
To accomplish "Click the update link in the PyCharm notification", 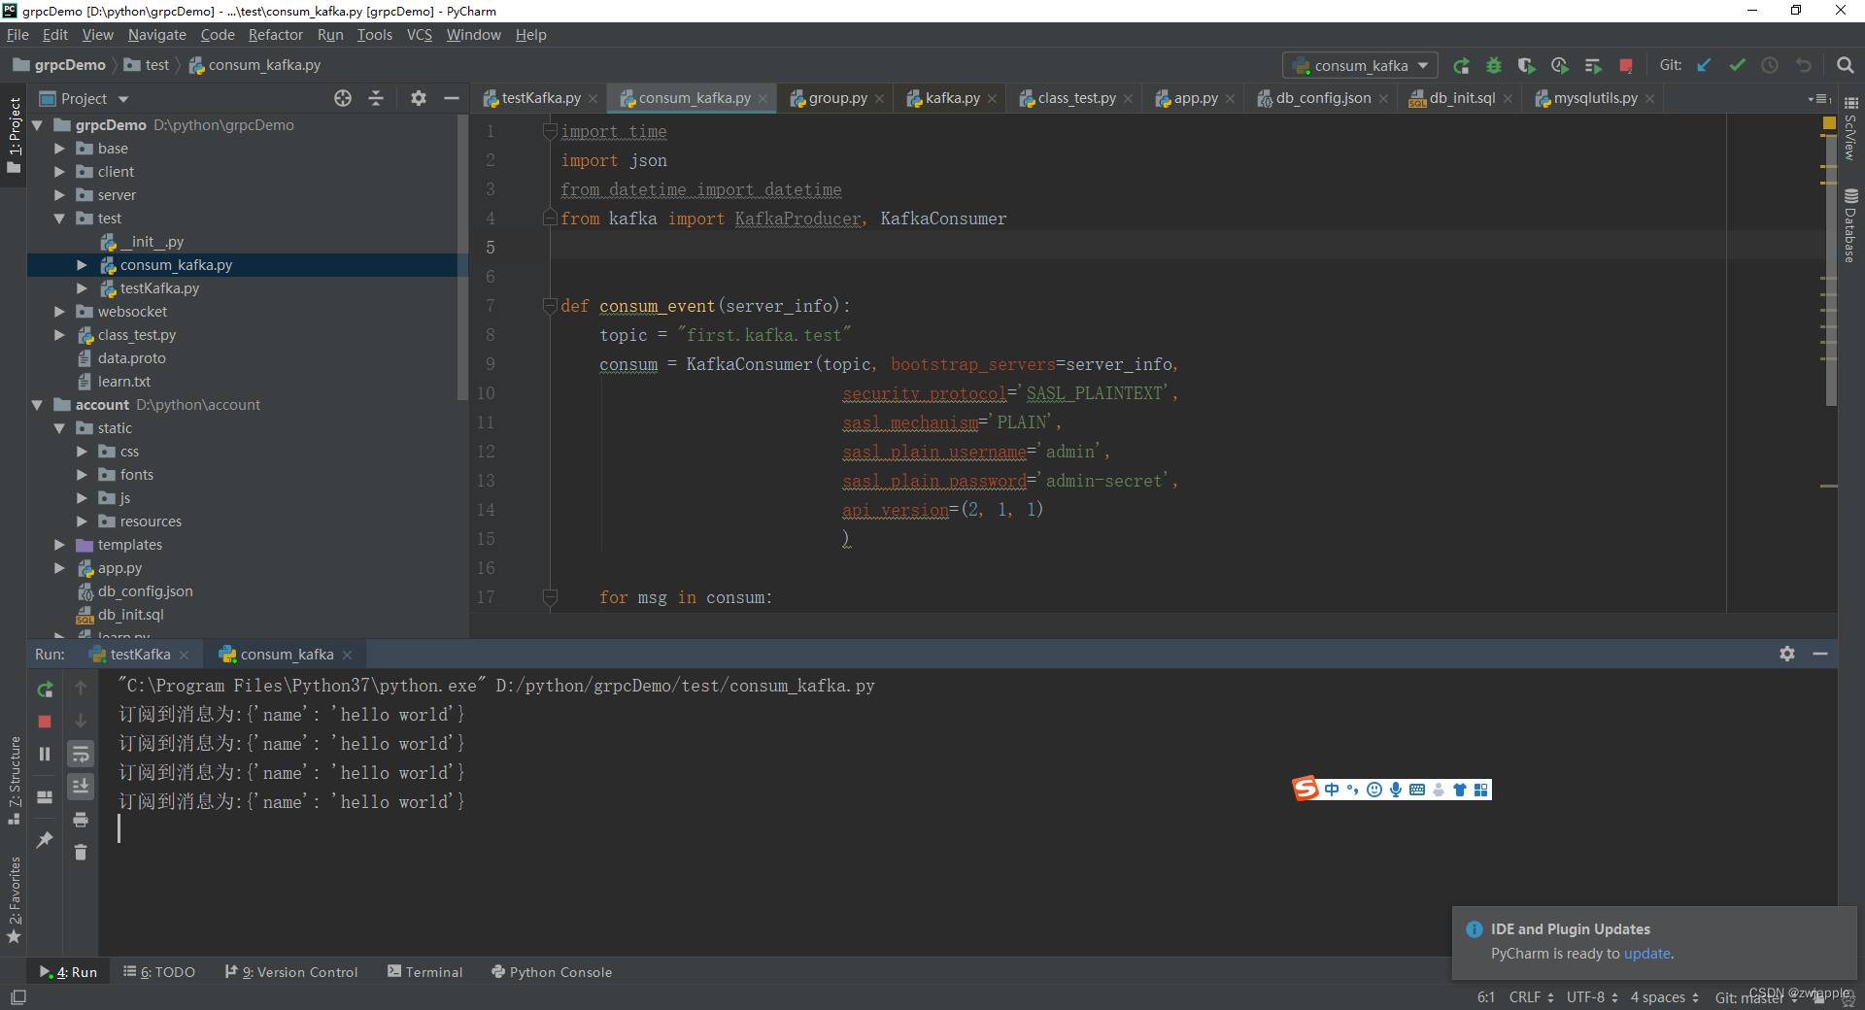I will pyautogui.click(x=1648, y=954).
